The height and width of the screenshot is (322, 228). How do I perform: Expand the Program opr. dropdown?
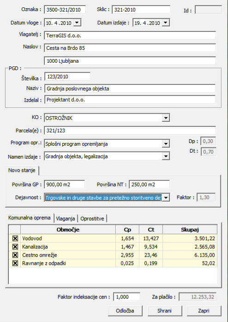pos(166,144)
